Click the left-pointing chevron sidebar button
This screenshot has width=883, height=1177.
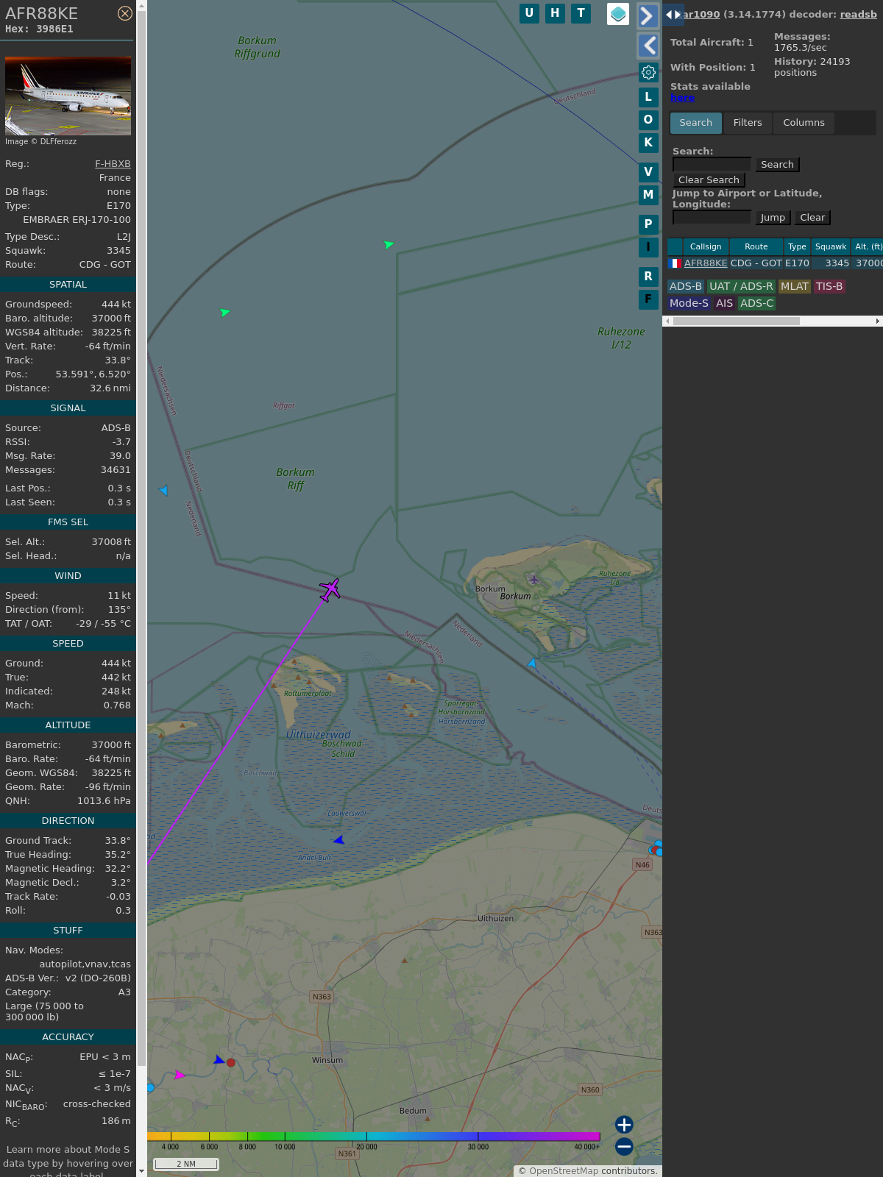[x=648, y=46]
